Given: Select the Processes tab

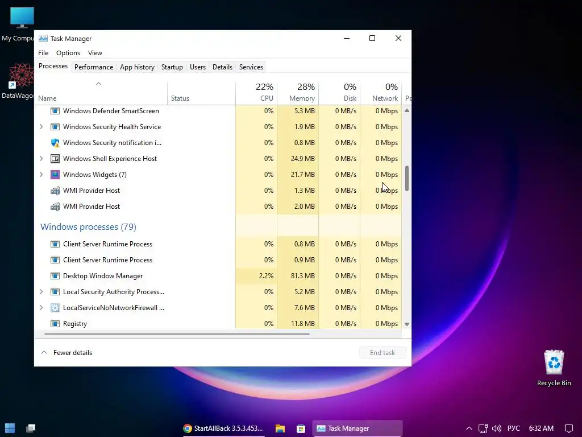Looking at the screenshot, I should coord(53,66).
